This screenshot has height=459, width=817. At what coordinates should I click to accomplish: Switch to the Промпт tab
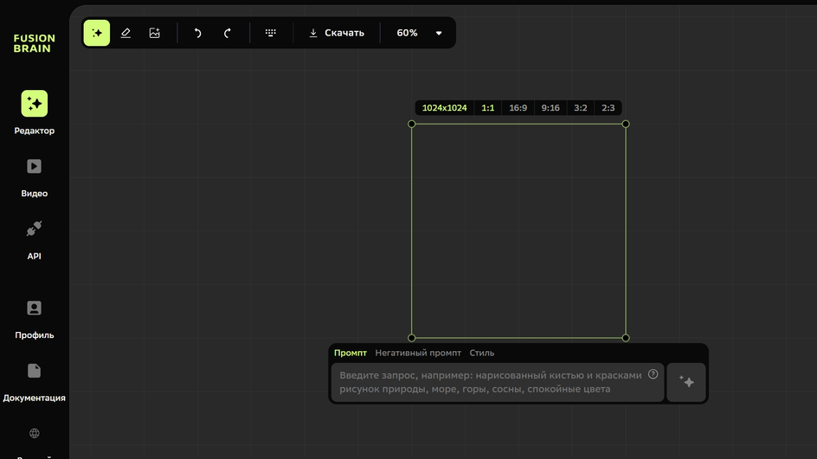pos(351,353)
